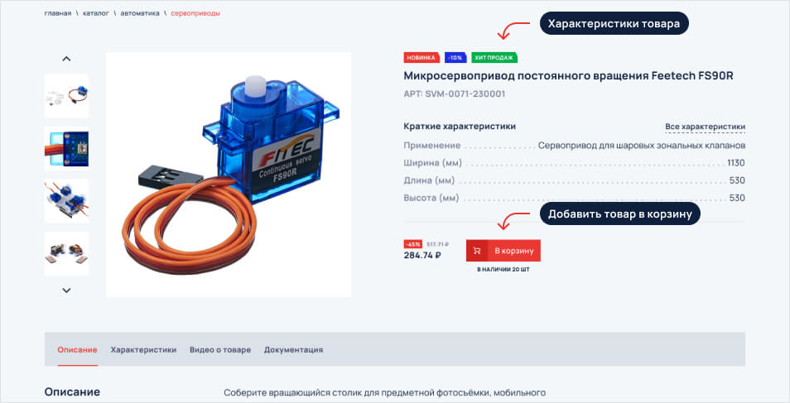Select the third thumbnail with mounted servos
Screen dimensions: 790x403
click(66, 201)
